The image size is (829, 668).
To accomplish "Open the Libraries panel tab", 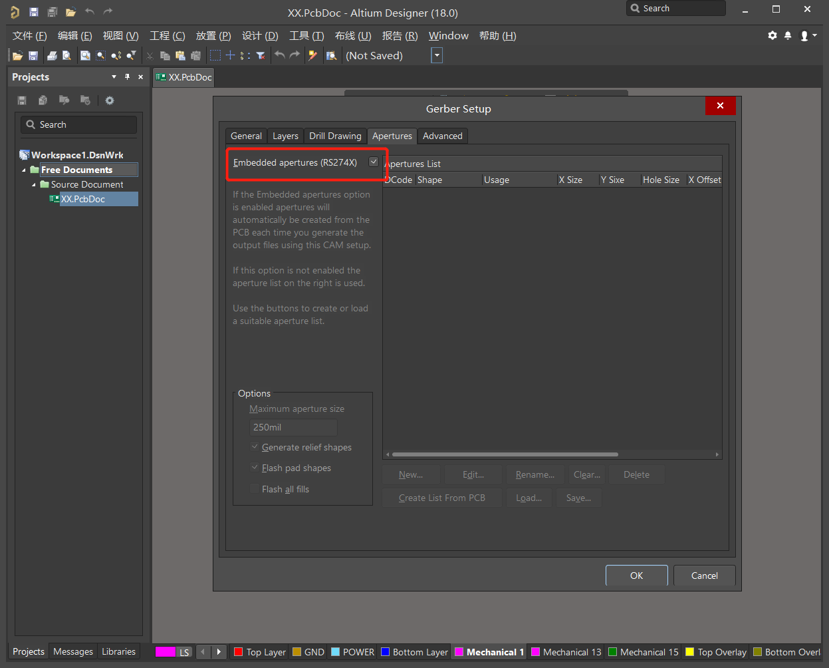I will coord(118,651).
